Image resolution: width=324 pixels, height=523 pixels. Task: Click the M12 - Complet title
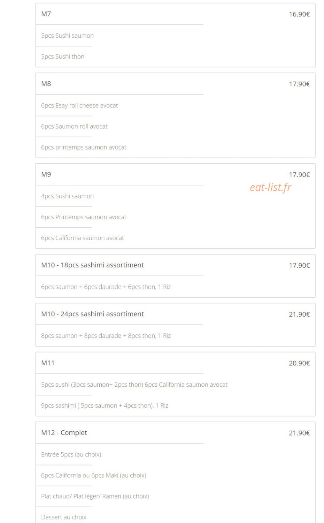pyautogui.click(x=64, y=432)
